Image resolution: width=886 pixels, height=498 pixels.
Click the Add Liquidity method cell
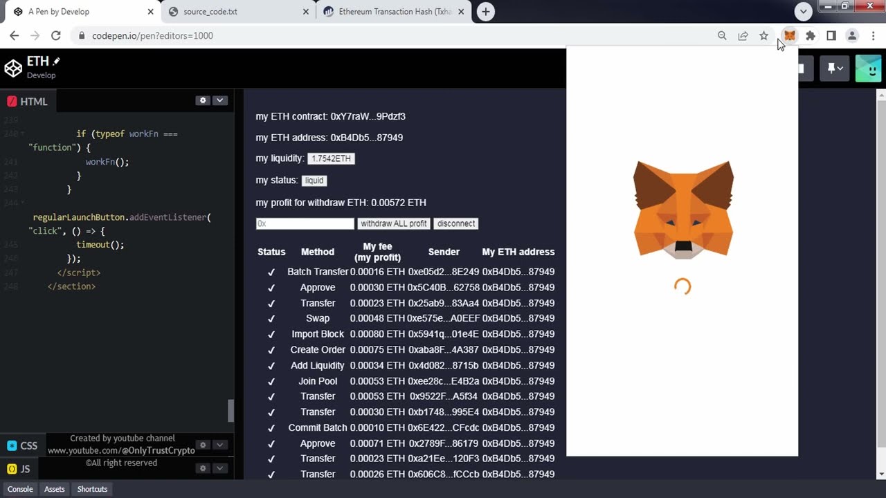318,366
